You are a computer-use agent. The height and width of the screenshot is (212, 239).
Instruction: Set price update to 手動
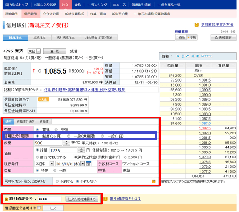(188, 37)
